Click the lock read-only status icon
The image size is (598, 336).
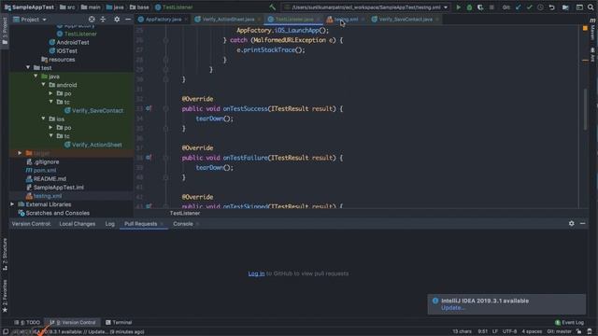[579, 331]
